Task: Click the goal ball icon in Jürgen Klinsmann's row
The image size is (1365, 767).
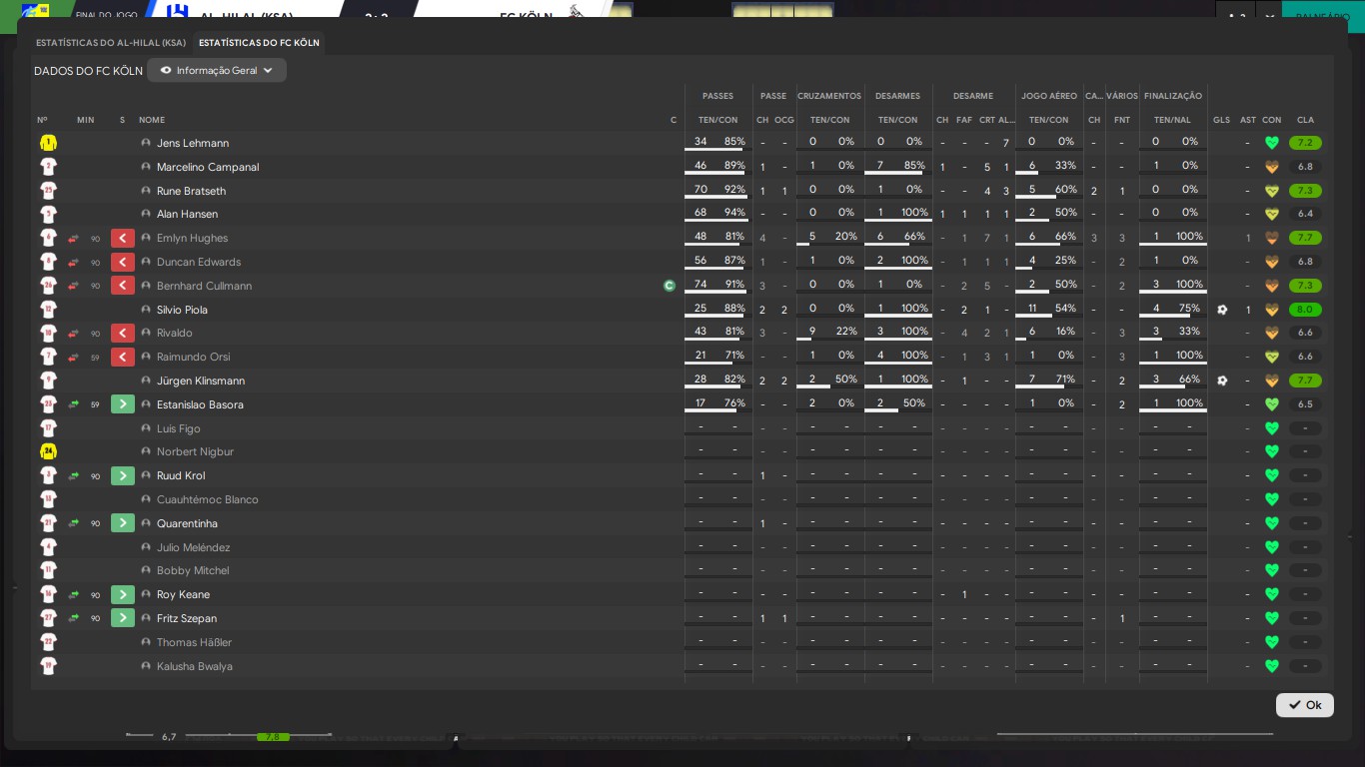Action: coord(1222,381)
